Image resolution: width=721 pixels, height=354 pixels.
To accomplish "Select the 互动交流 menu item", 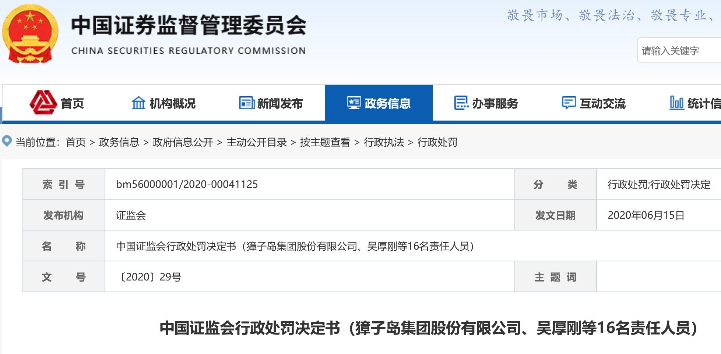I will tap(602, 104).
